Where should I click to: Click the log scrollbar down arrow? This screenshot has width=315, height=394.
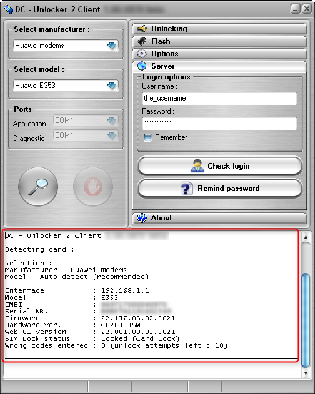click(x=306, y=373)
